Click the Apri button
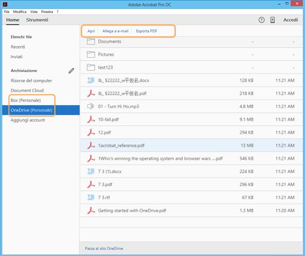 pos(91,31)
